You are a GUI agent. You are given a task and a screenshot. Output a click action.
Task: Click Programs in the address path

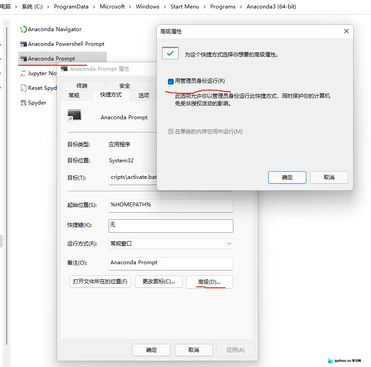click(223, 7)
